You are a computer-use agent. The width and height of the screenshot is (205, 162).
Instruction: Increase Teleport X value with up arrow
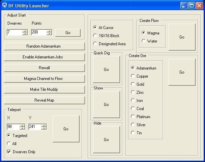pos(22,126)
